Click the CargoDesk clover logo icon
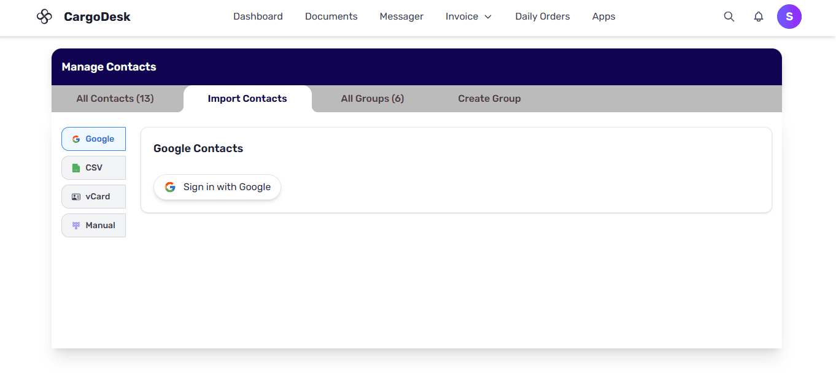This screenshot has width=836, height=387. pyautogui.click(x=44, y=17)
